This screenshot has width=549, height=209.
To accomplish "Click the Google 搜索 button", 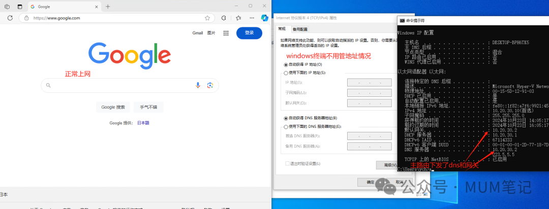I will (x=113, y=107).
